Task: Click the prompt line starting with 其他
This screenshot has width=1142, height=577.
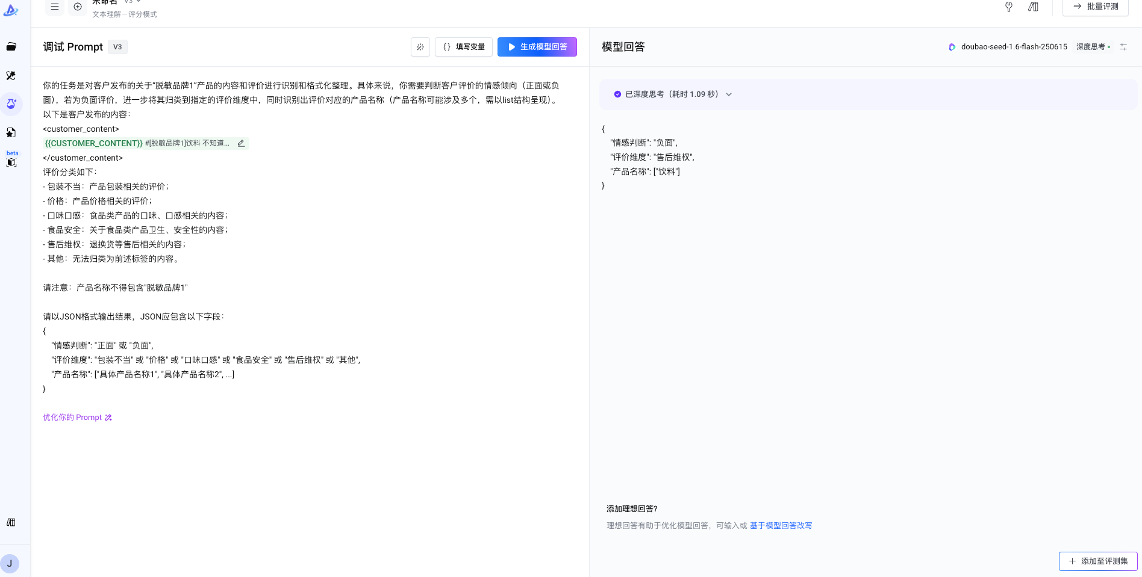Action: point(111,259)
